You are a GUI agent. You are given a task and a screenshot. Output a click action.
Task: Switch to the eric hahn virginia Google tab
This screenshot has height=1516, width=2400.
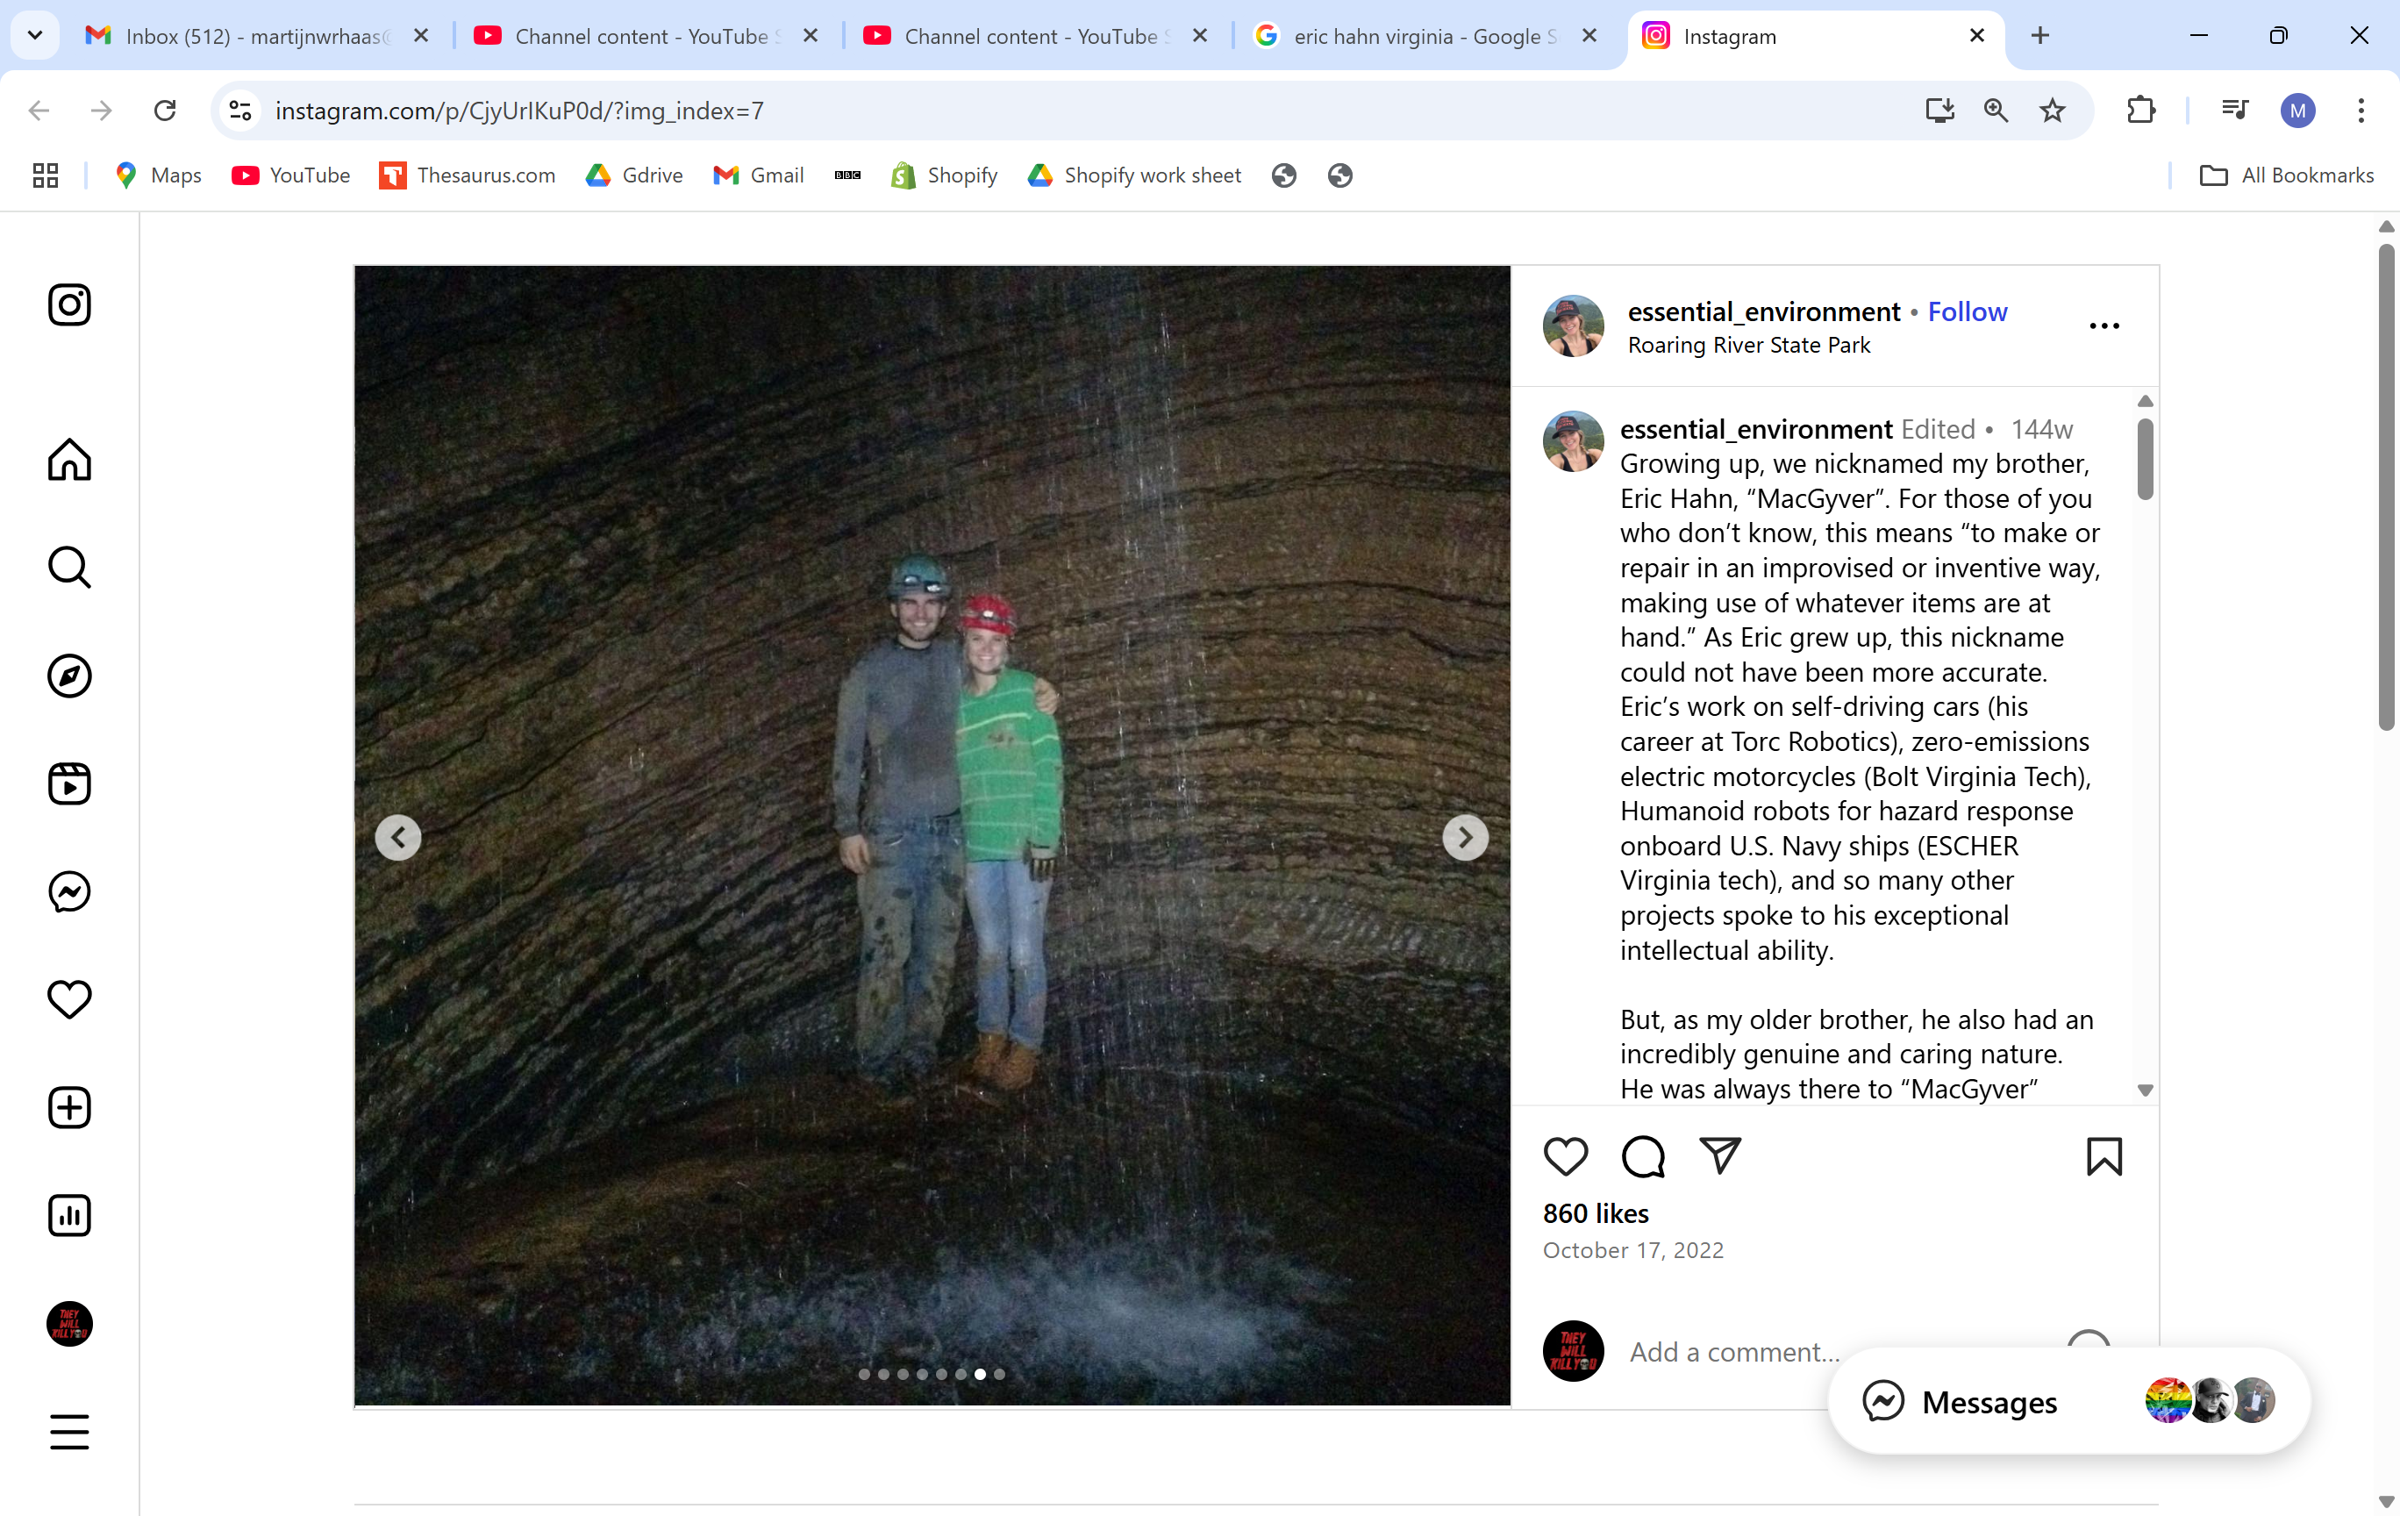(x=1422, y=36)
